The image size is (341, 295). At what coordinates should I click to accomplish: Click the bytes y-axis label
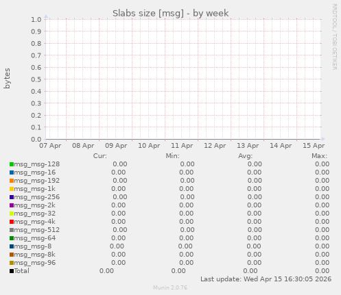(7, 78)
